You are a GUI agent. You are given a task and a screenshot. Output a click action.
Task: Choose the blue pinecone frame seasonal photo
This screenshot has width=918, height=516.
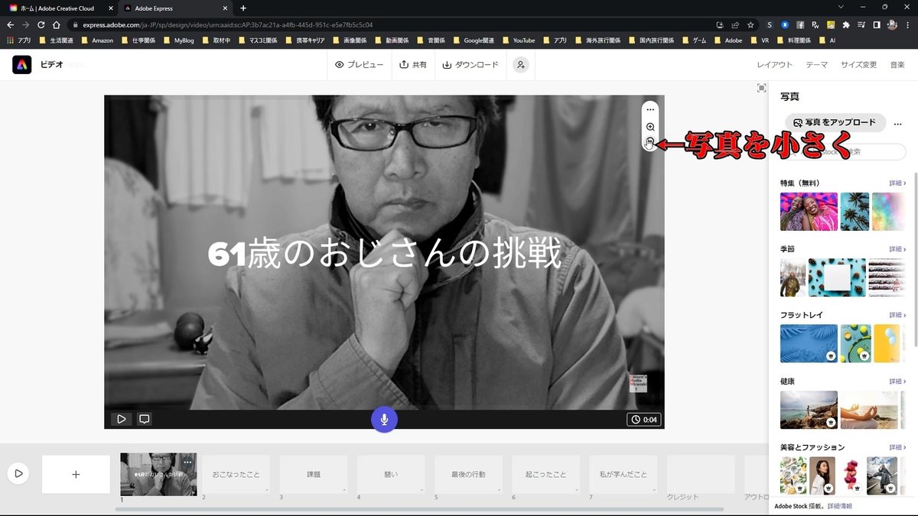(837, 277)
